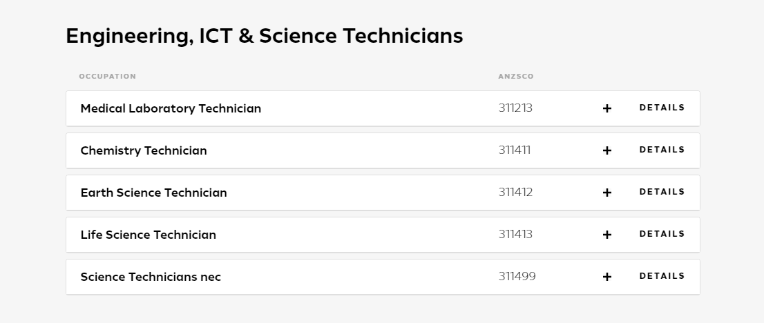The image size is (764, 323).
Task: Expand Science Technicians nec plus icon
Action: point(607,277)
